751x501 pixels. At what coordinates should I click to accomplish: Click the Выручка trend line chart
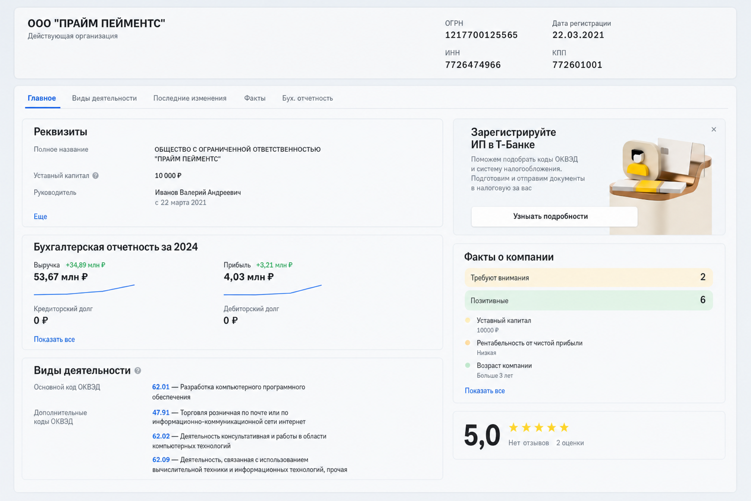coord(84,290)
